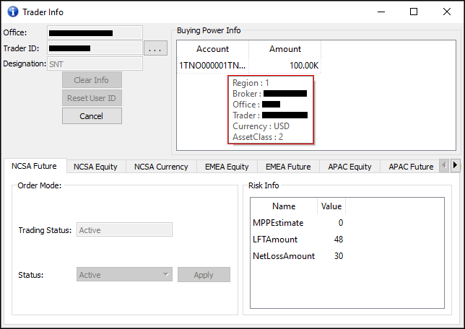Viewport: 465px width, 329px height.
Task: Switch to the APAC Future tab
Action: (411, 167)
